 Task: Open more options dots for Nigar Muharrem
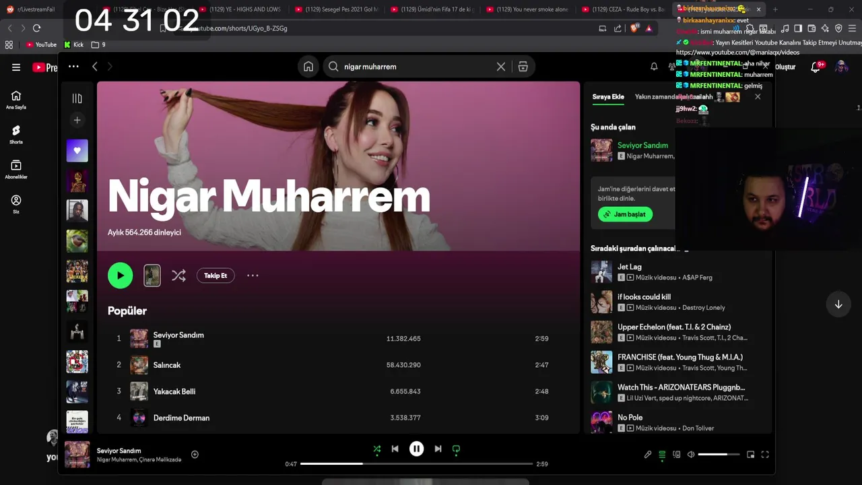(x=253, y=276)
